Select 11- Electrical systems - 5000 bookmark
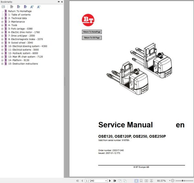 coord(24,50)
